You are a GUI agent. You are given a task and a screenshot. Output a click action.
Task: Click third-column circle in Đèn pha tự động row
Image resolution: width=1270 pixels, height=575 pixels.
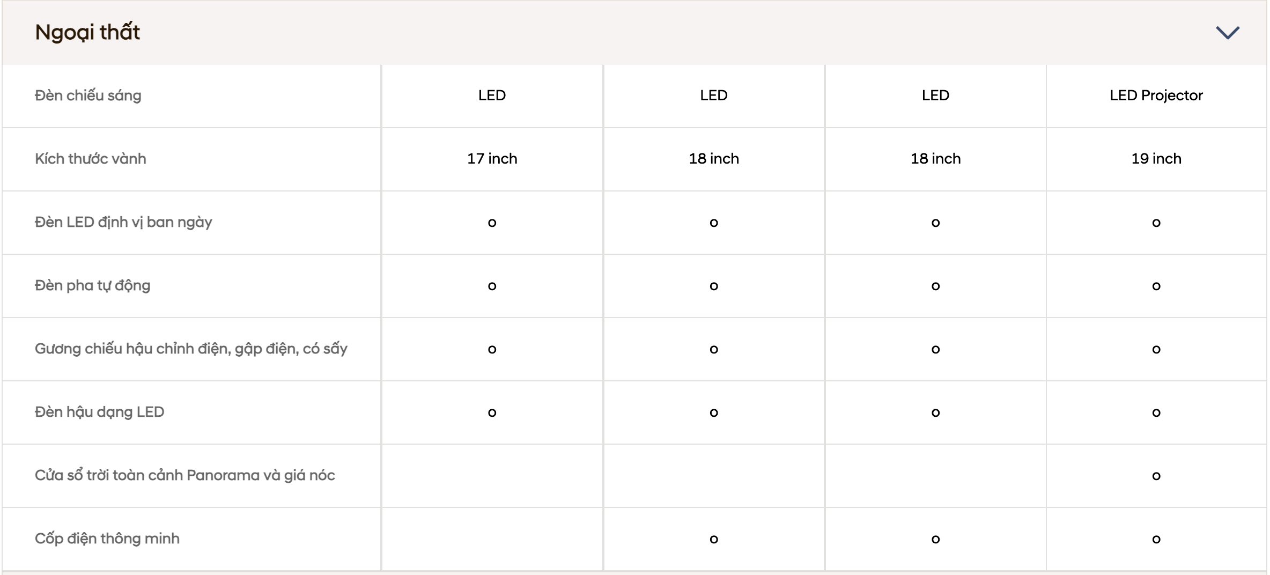tap(935, 286)
